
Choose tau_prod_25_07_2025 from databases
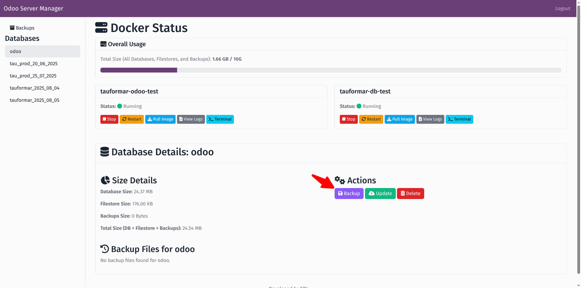click(x=33, y=76)
